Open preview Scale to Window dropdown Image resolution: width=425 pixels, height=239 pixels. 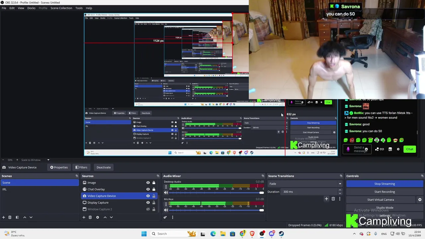35,160
